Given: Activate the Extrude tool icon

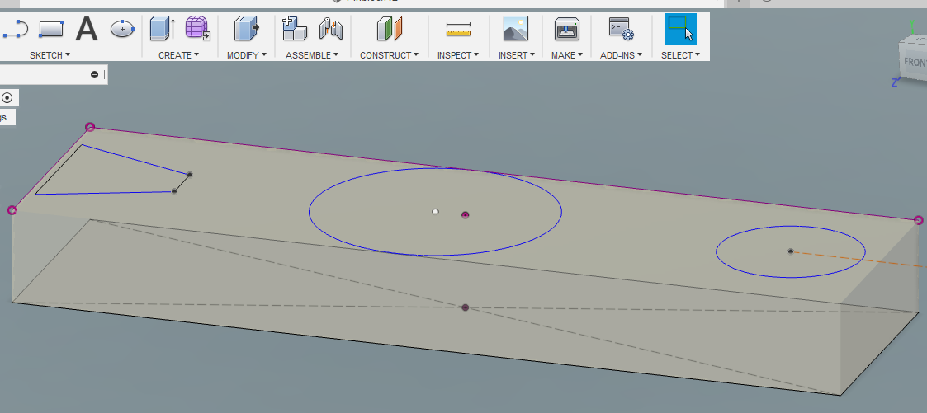Looking at the screenshot, I should [162, 28].
